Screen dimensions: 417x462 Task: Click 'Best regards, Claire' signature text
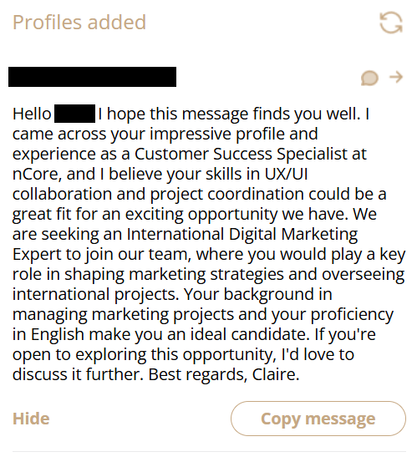point(224,374)
